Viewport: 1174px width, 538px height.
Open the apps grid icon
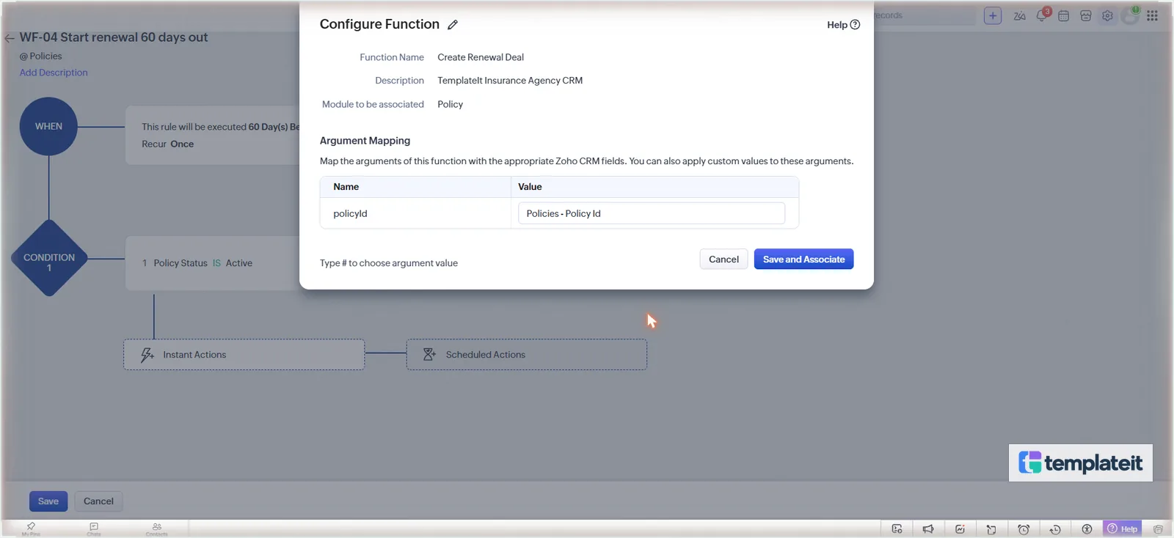[1153, 15]
